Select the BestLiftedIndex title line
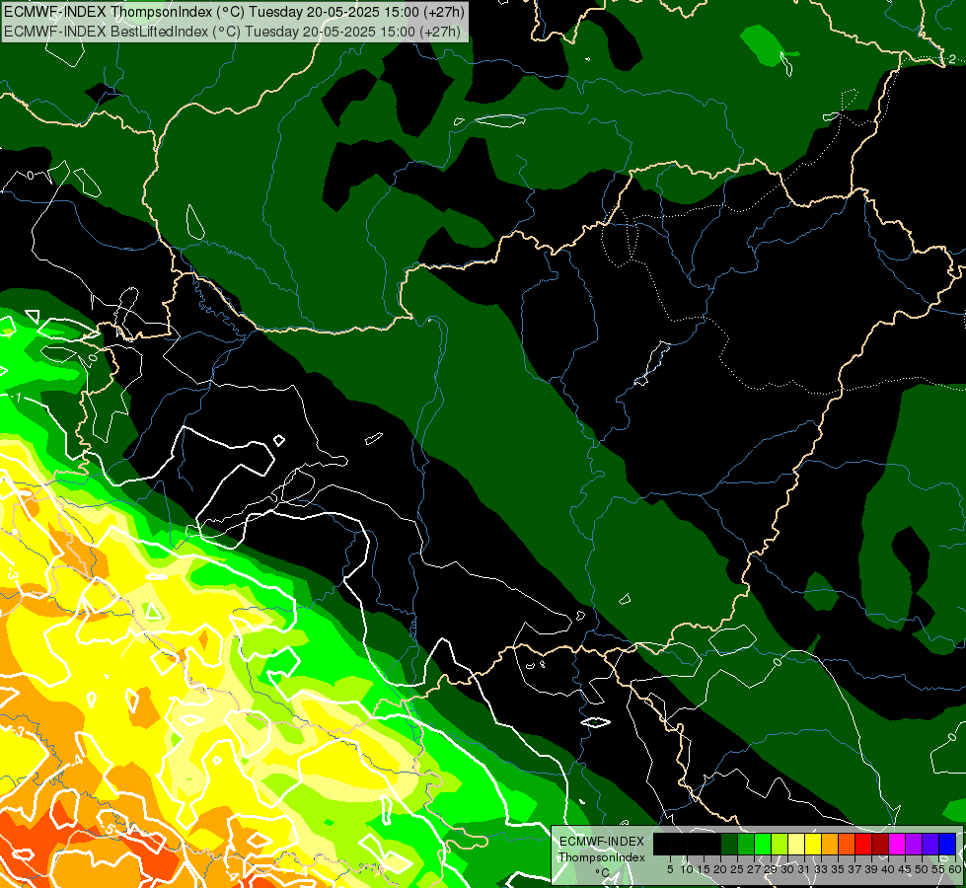Screen dimensions: 966x888 pyautogui.click(x=232, y=31)
